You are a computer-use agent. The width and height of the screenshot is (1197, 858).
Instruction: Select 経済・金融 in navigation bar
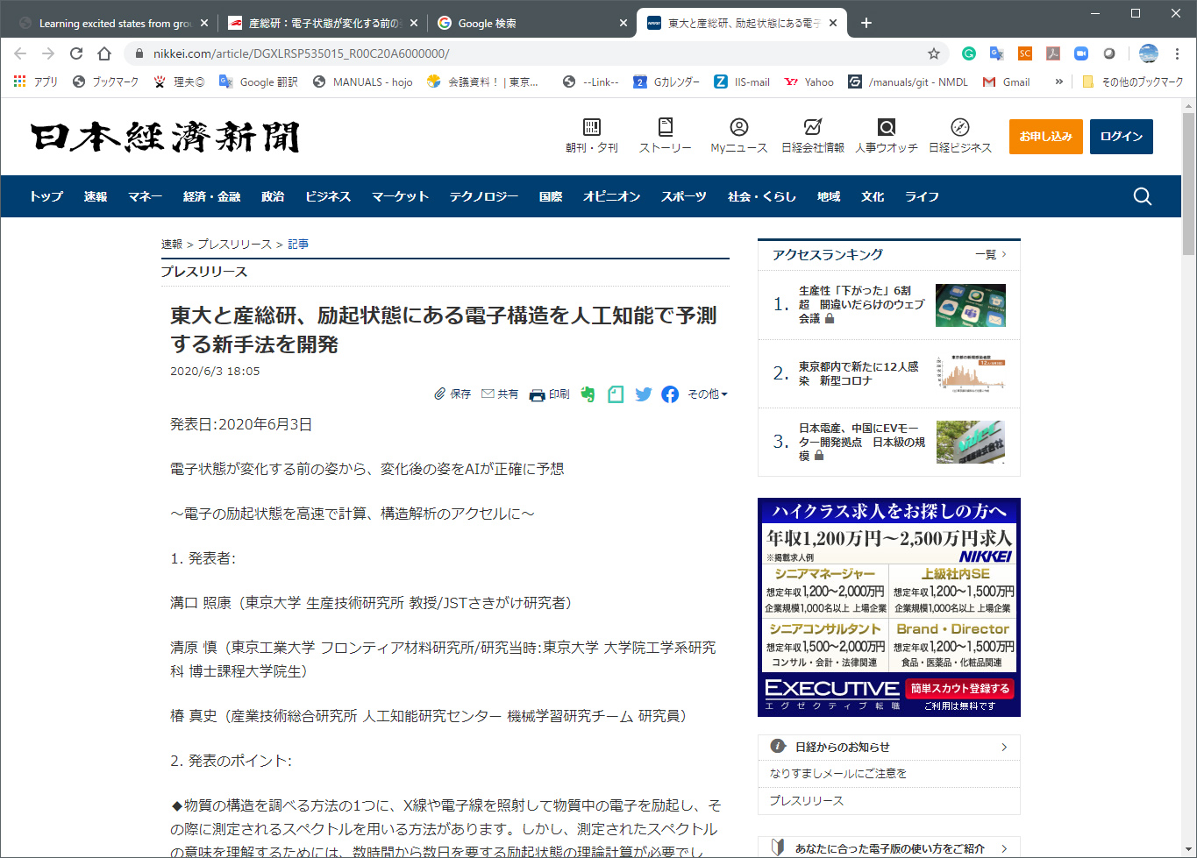tap(211, 196)
